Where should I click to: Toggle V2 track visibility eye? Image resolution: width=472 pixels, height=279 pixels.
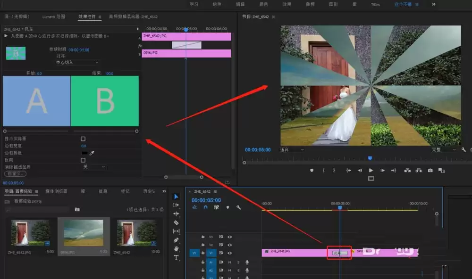tap(230, 245)
